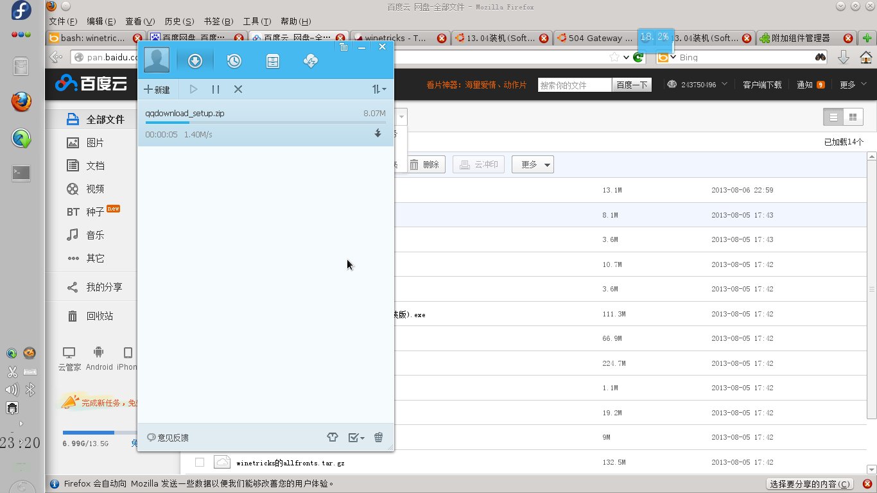Screen dimensions: 877x493
Task: Click the mini-mode icon in the client title bar
Action: [343, 47]
